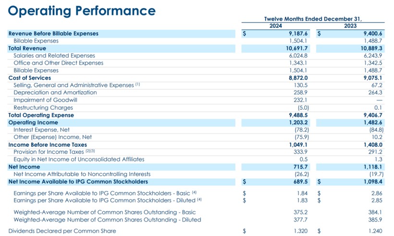394x236 pixels.
Task: Click the Cost of Services 2024 value 8,872.0
Action: coord(298,78)
